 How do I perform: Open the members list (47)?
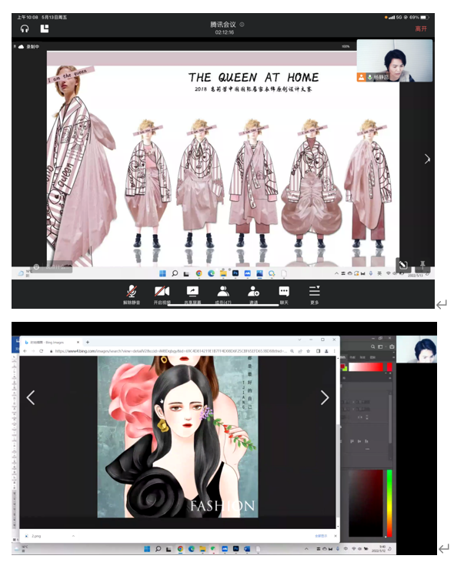(222, 292)
